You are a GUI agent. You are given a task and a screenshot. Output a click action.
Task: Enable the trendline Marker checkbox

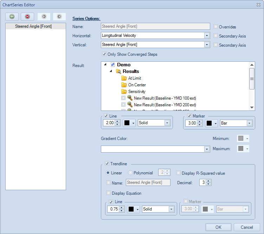[186, 201]
